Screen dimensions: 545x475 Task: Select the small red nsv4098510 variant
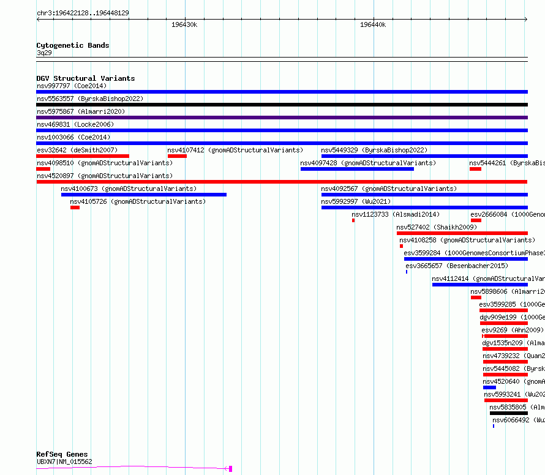point(43,169)
